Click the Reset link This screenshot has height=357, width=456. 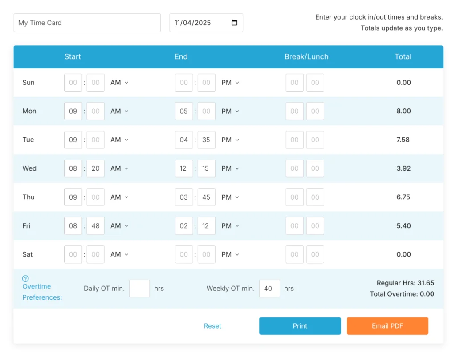(x=212, y=326)
